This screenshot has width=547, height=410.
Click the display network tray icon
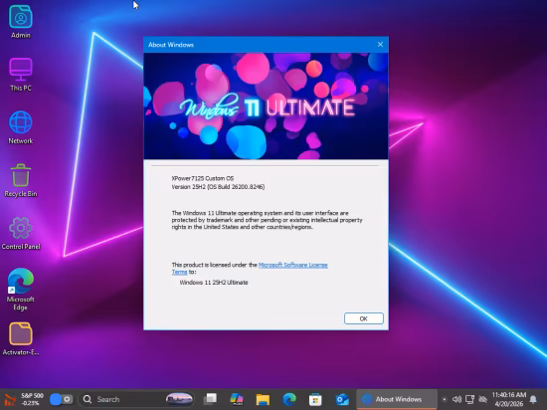tap(469, 399)
